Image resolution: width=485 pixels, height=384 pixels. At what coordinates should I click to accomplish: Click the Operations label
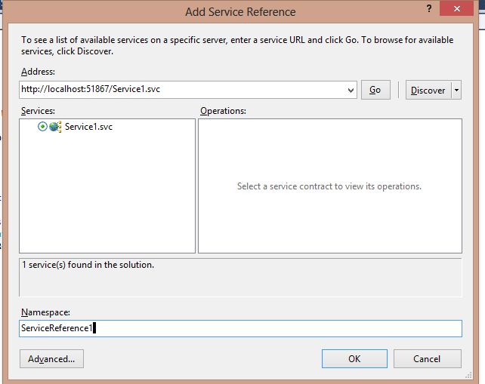(223, 111)
